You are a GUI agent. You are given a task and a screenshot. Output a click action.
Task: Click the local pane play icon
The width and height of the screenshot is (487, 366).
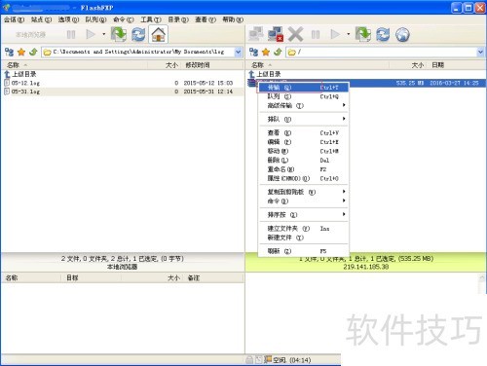(91, 34)
